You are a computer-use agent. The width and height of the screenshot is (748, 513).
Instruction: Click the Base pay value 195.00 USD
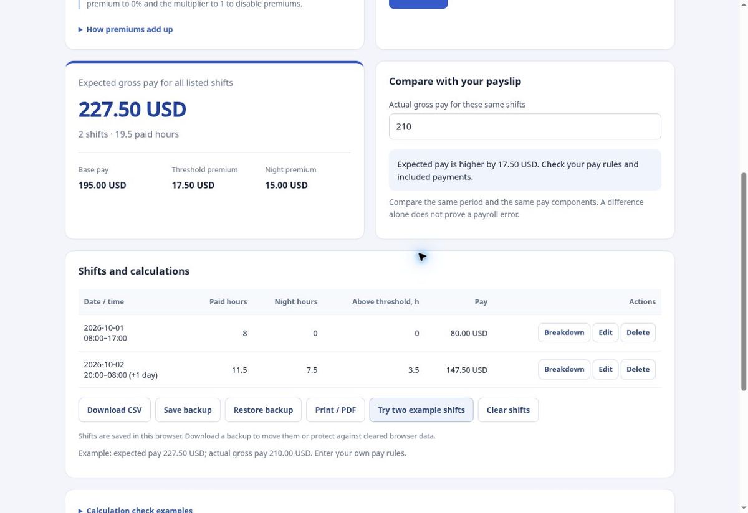102,185
